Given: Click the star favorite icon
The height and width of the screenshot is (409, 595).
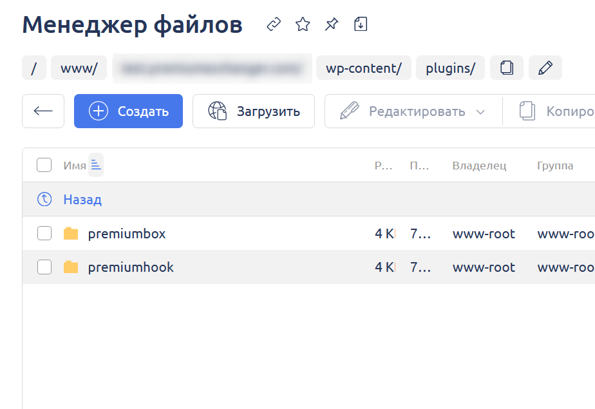Looking at the screenshot, I should point(303,24).
